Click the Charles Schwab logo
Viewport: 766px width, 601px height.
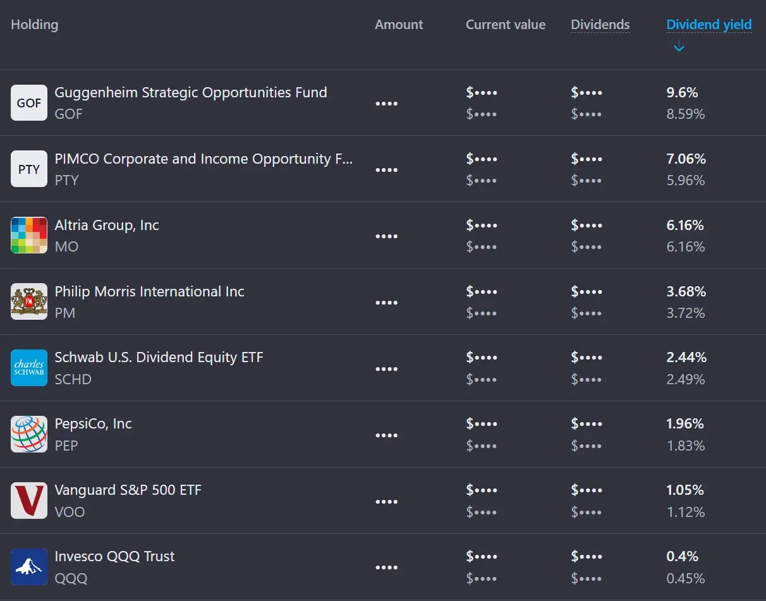[x=29, y=368]
